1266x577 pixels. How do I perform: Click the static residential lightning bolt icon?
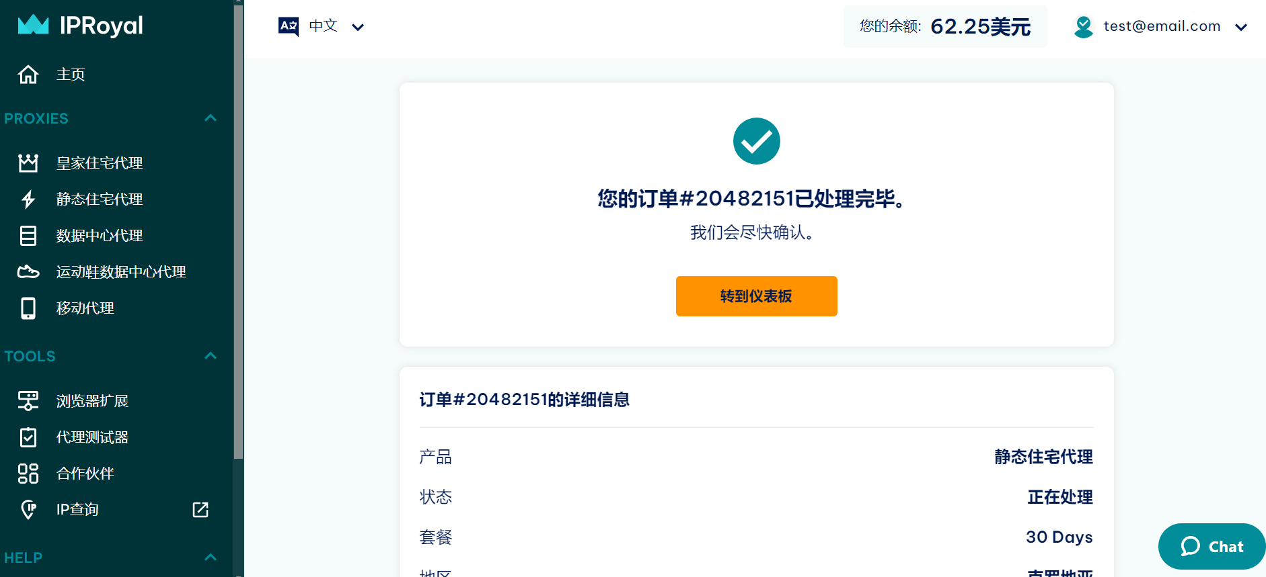(x=28, y=199)
